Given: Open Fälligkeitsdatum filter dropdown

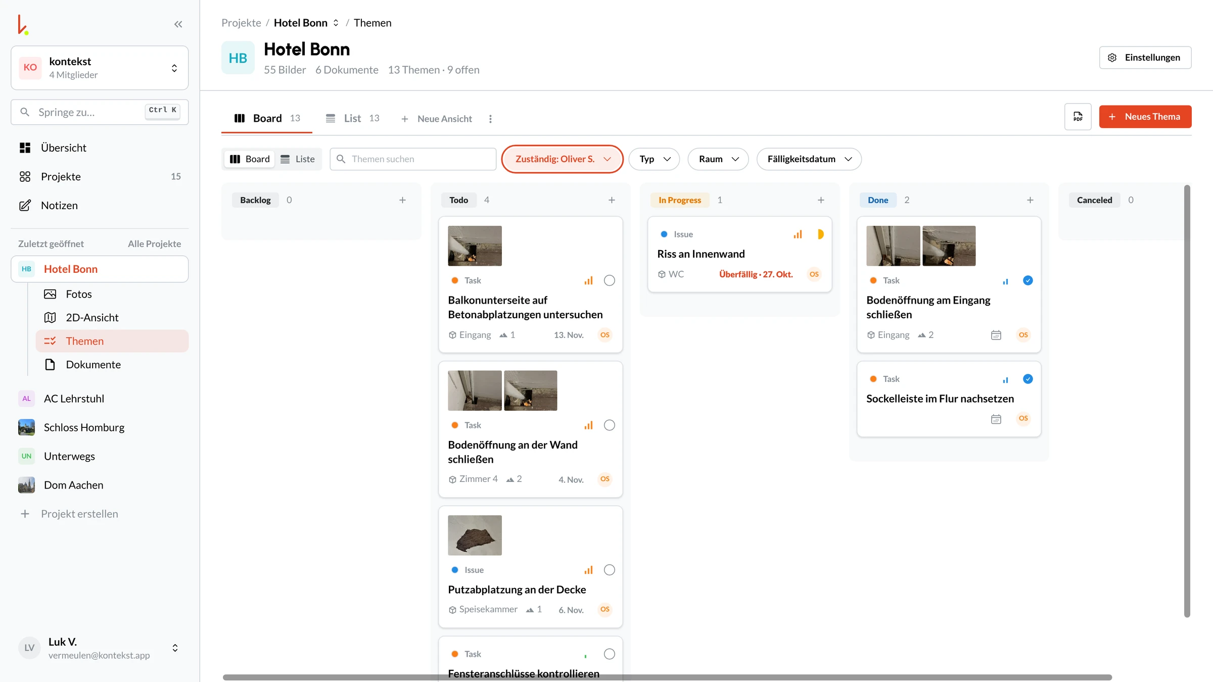Looking at the screenshot, I should [809, 159].
